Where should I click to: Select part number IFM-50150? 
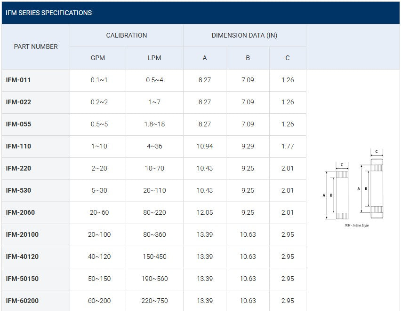(22, 279)
